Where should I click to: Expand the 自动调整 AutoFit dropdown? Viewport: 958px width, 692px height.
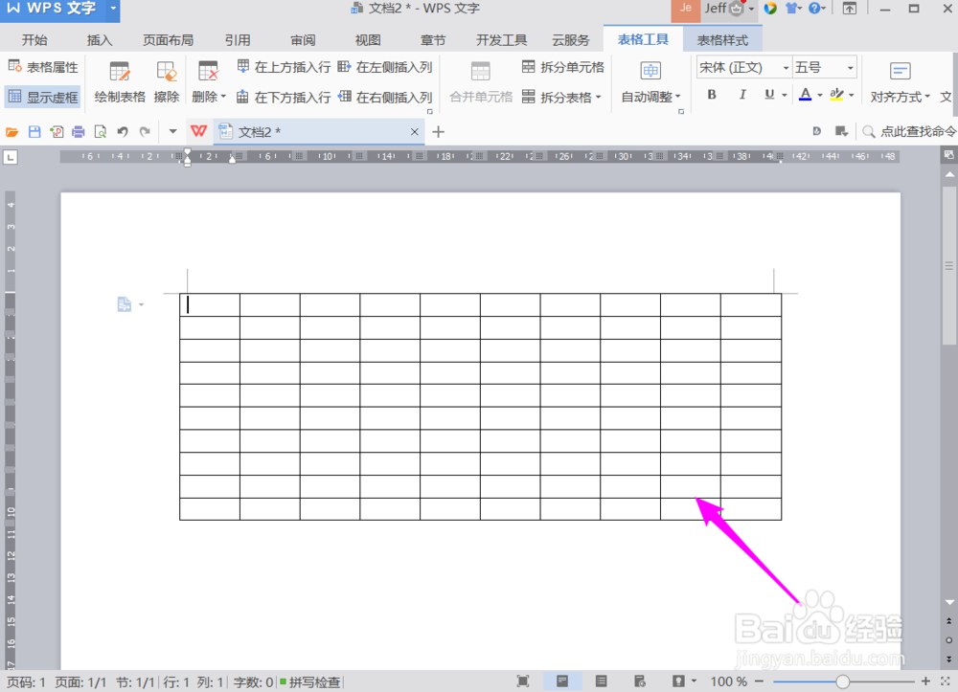[x=650, y=96]
